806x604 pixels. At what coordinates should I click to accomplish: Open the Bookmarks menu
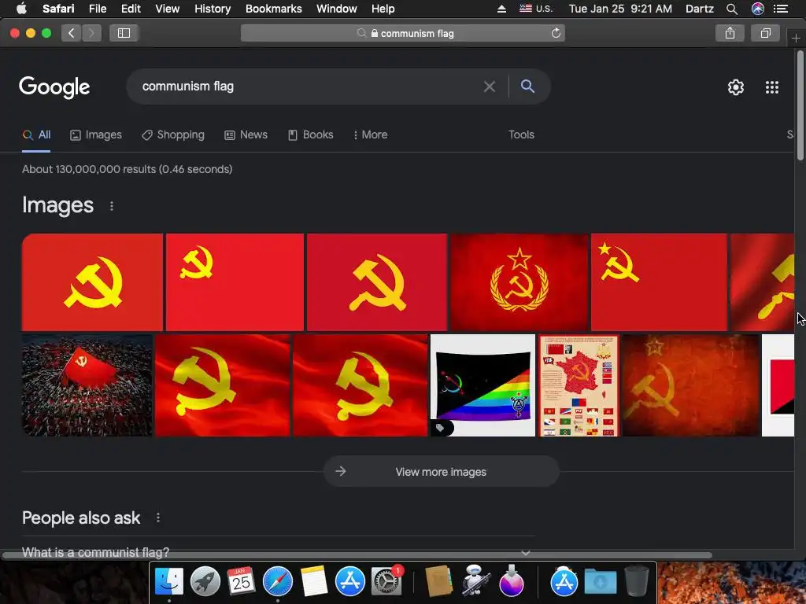click(x=273, y=9)
